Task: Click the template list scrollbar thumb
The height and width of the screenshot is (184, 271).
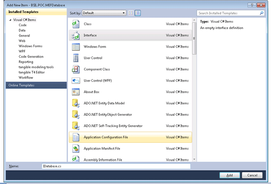Action: pyautogui.click(x=194, y=38)
